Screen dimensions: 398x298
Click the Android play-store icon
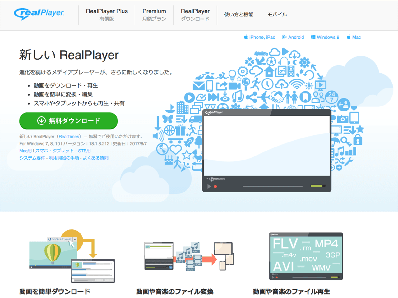[x=284, y=37]
